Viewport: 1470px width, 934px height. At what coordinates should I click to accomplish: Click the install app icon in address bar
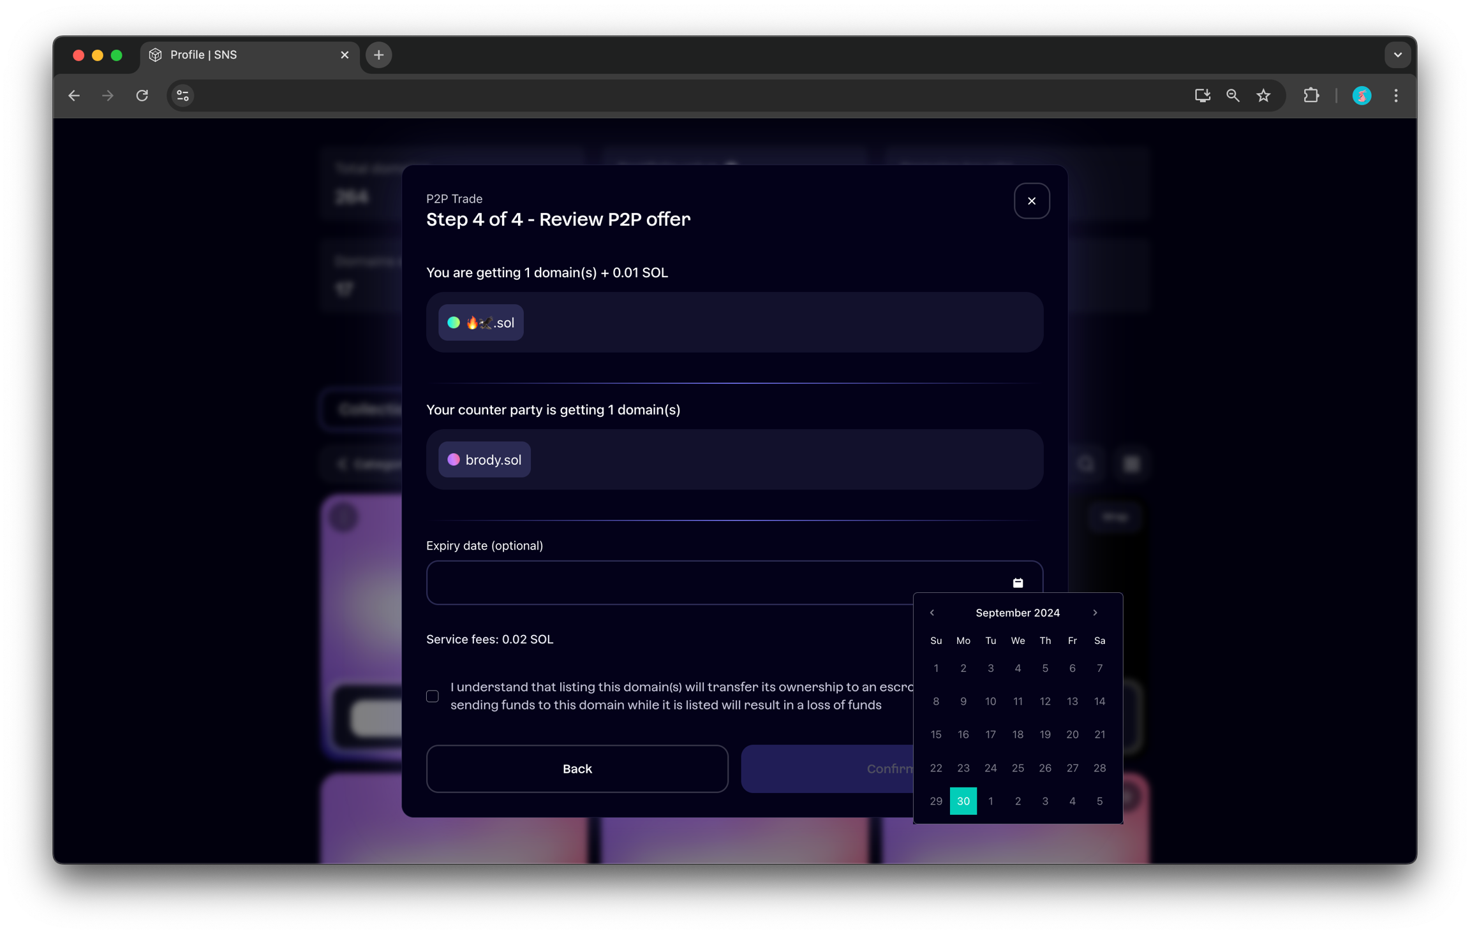[x=1202, y=96]
